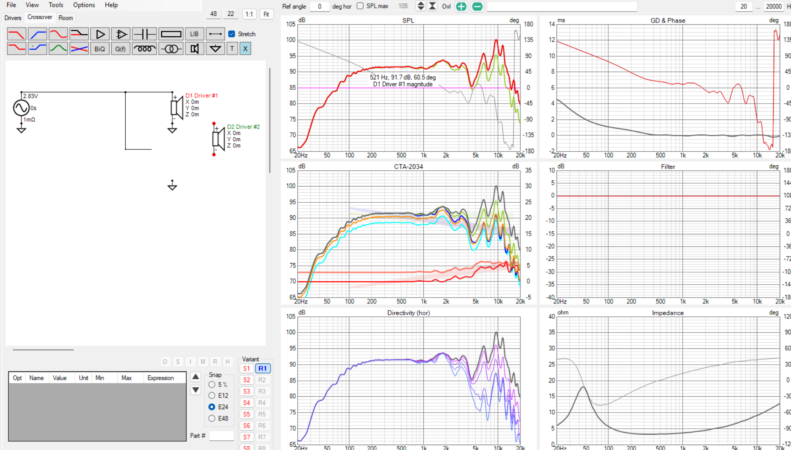Switch to the Room tab
Screen dimensions: 791x450
point(66,18)
